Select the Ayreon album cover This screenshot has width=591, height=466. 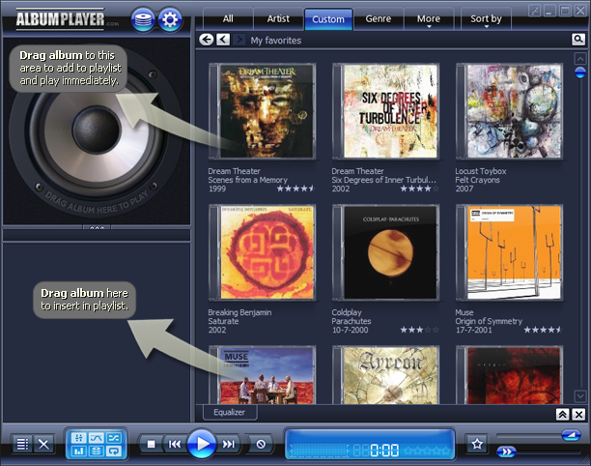(385, 375)
